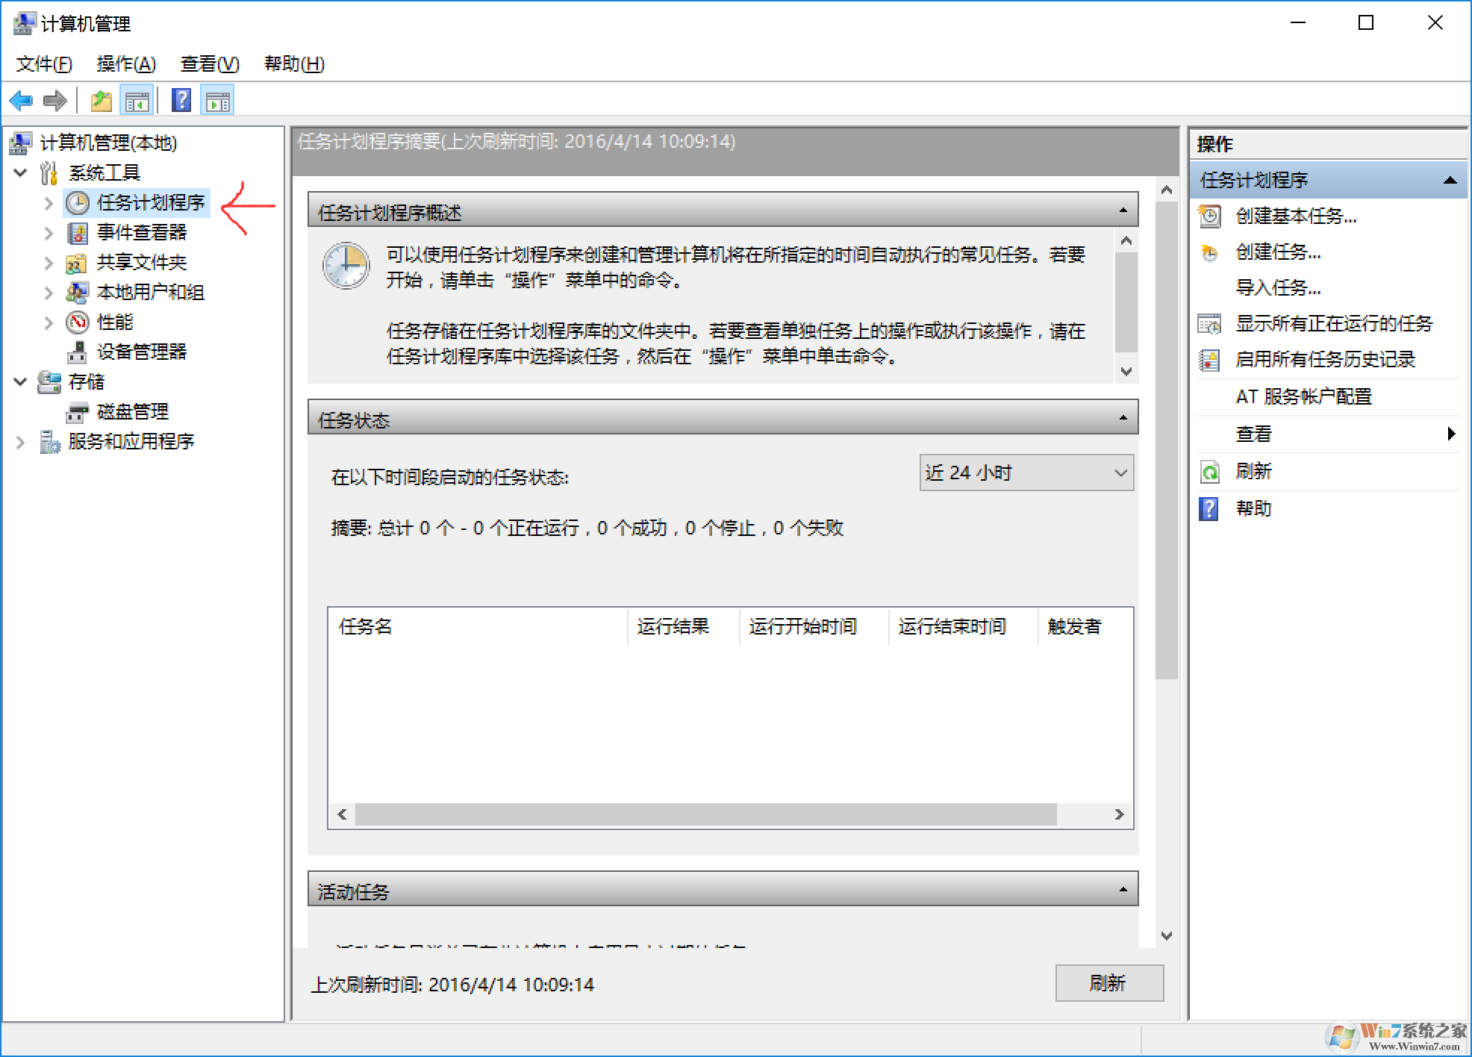The height and width of the screenshot is (1057, 1472).
Task: Toggle the 显示/隐藏操作窗格 toolbar button
Action: [x=217, y=99]
